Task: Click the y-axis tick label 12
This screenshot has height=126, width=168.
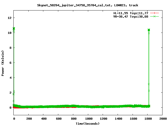Action: [9, 18]
